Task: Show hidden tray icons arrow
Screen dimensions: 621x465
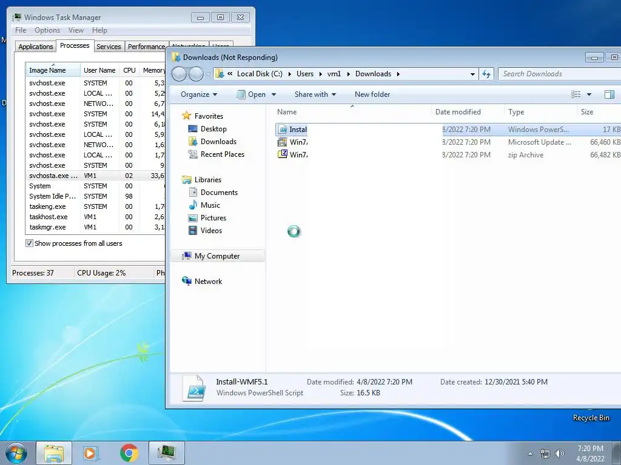Action: point(530,453)
